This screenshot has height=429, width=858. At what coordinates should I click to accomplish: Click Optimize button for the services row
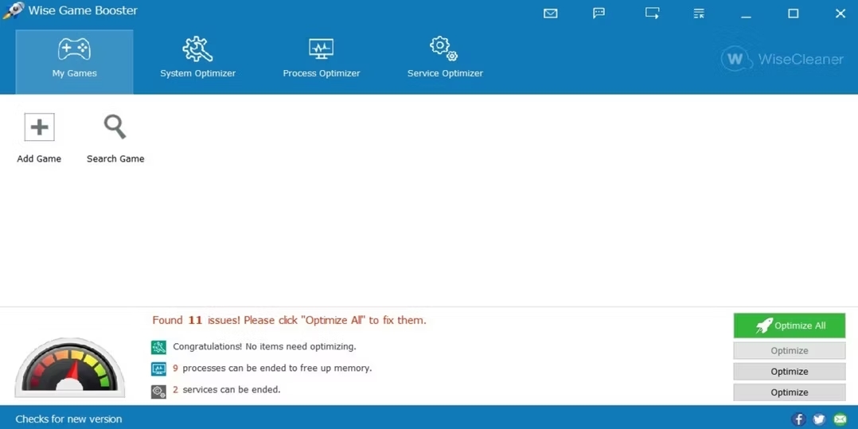789,392
